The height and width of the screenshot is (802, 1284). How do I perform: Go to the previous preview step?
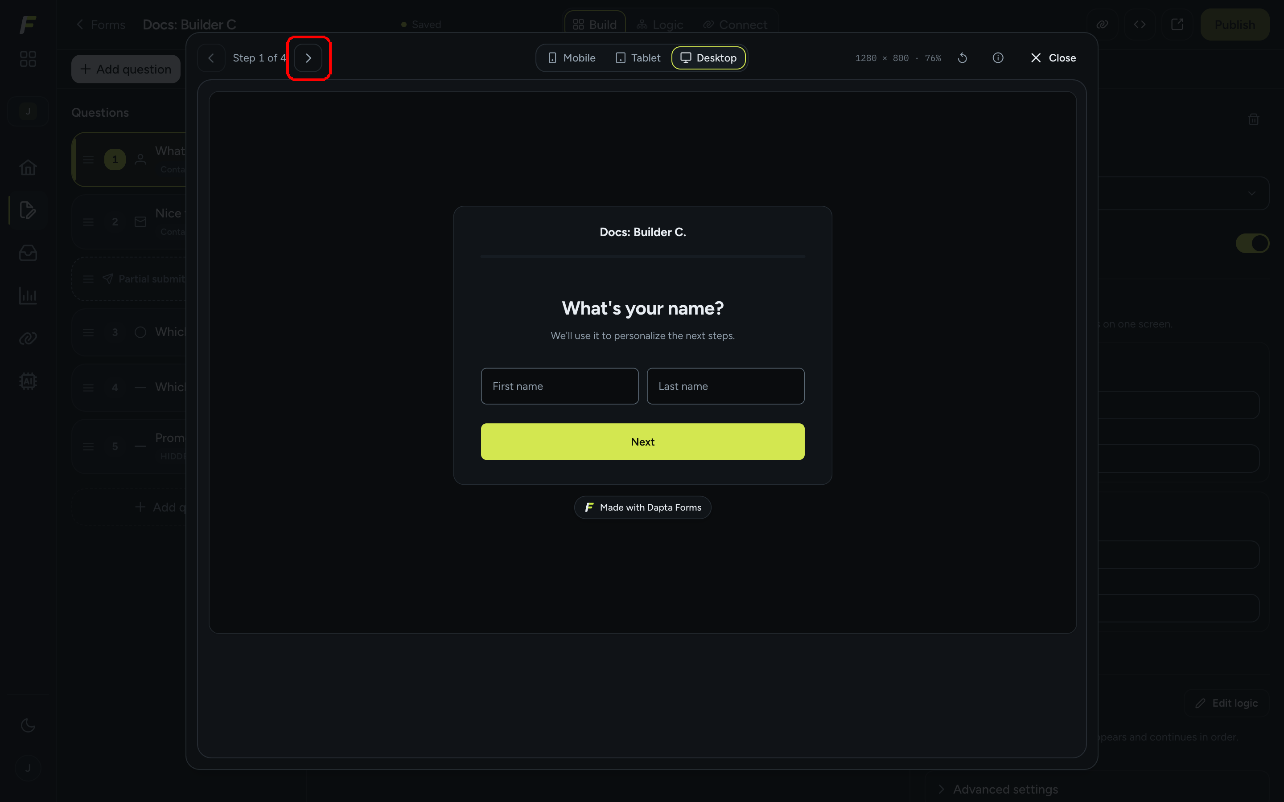(211, 58)
